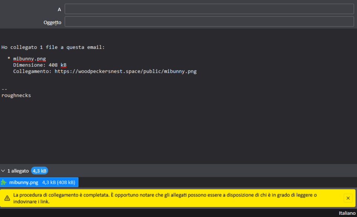
Task: Select the mibunny.png attachment item
Action: (x=39, y=182)
